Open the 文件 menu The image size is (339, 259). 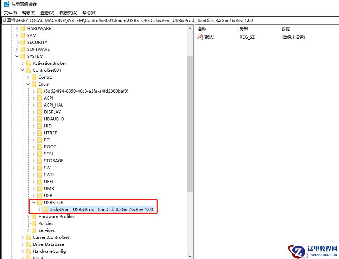pos(10,13)
